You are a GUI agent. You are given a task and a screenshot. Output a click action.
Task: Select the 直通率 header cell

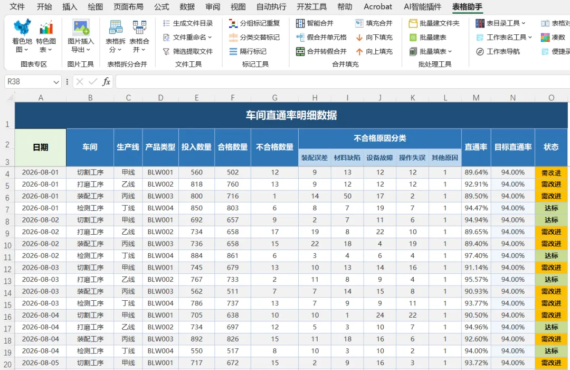click(476, 147)
